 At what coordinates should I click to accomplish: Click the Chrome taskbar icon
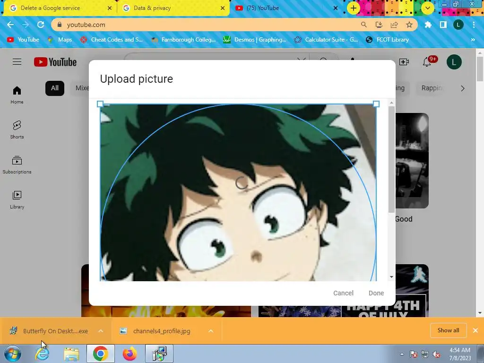[100, 354]
